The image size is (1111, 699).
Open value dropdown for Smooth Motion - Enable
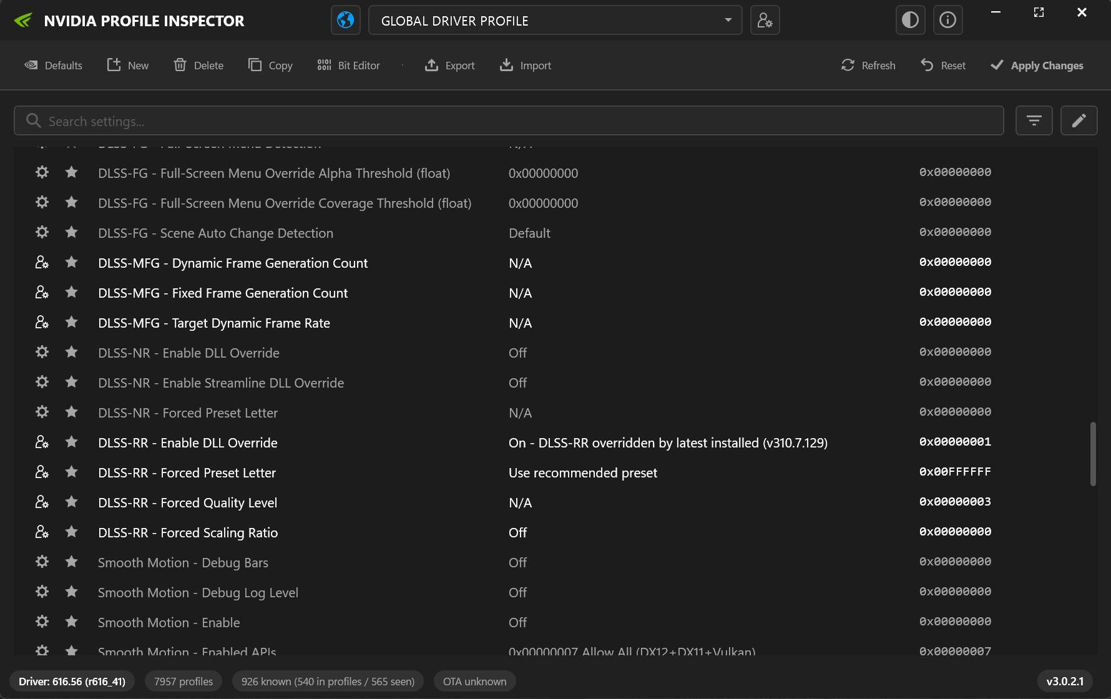pos(517,623)
